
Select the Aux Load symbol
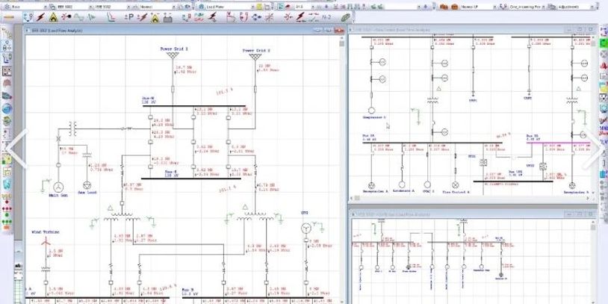tap(87, 185)
